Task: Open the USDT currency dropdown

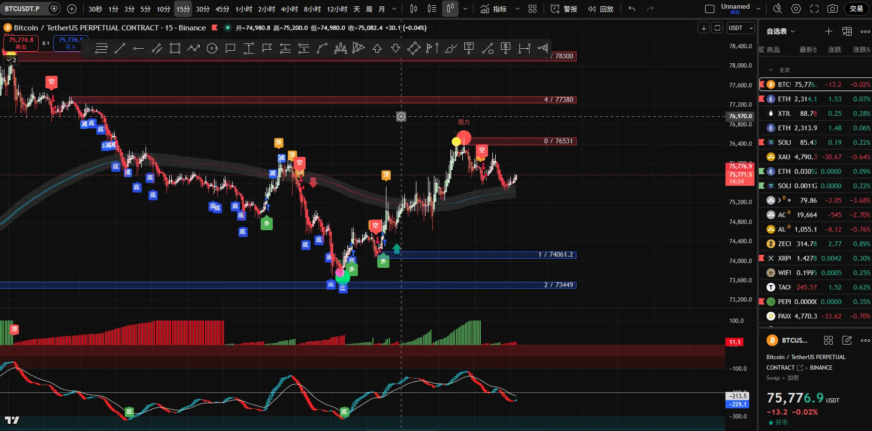Action: (x=741, y=28)
